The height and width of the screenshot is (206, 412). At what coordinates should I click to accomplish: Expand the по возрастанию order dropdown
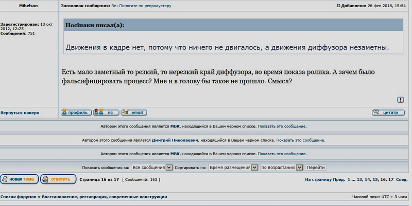coord(281,167)
